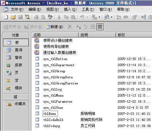Select the tblCodeBxlb table
Screen dimensions: 152x131
pyautogui.click(x=53, y=120)
